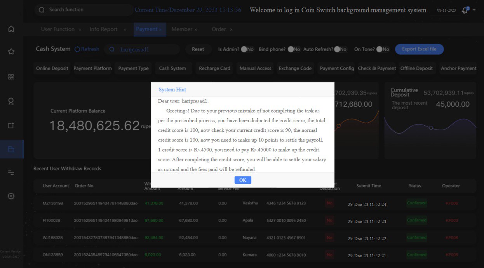
Task: Open the Online Deposit section
Action: click(x=52, y=68)
